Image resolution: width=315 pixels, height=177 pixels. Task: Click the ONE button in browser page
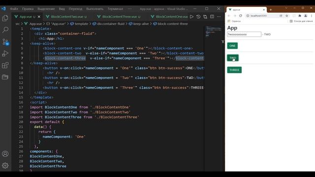pos(232,46)
